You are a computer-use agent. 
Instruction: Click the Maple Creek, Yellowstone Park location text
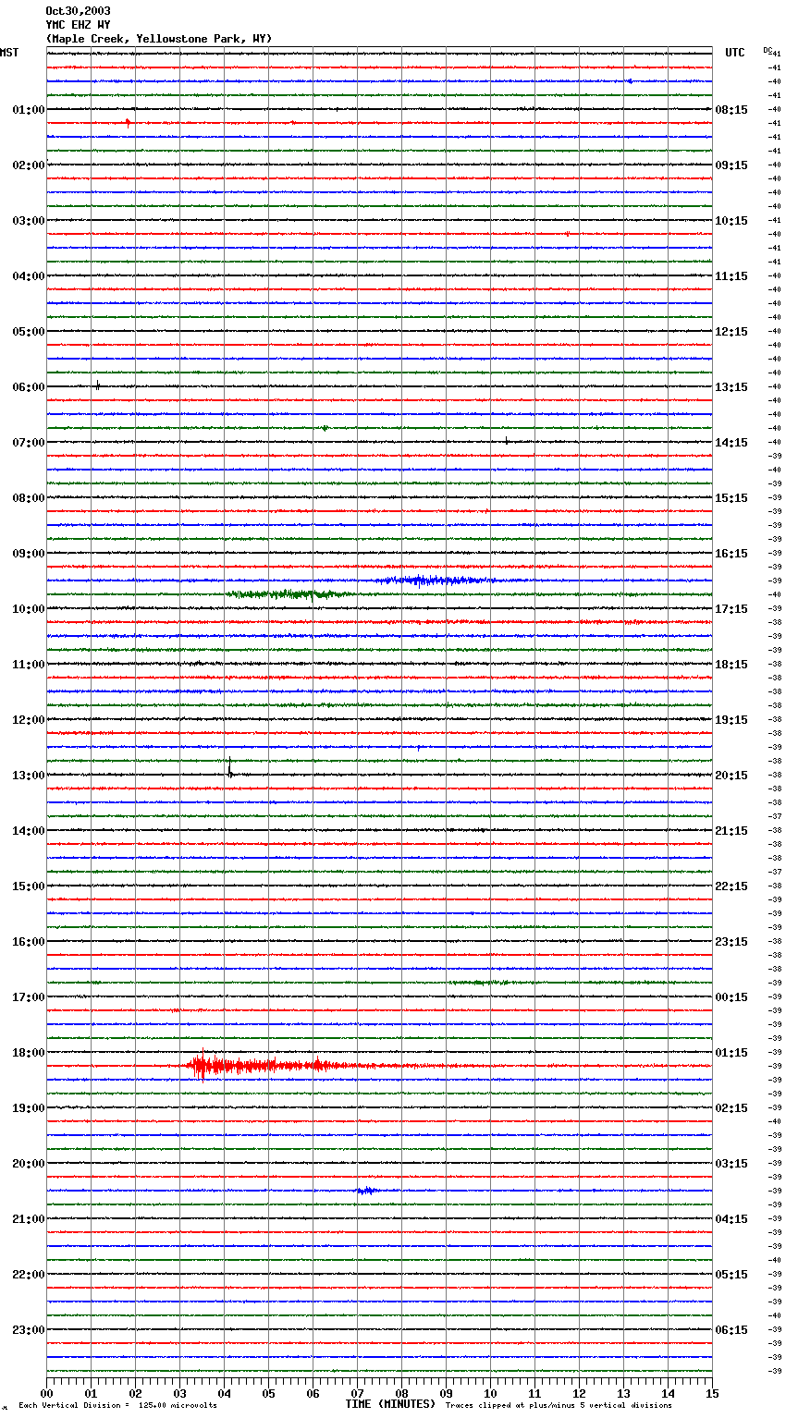(159, 39)
